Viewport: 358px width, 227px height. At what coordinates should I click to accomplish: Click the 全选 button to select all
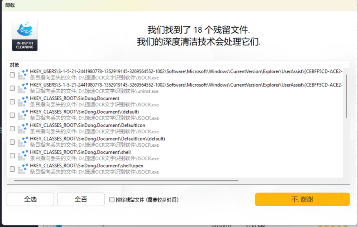[30, 199]
